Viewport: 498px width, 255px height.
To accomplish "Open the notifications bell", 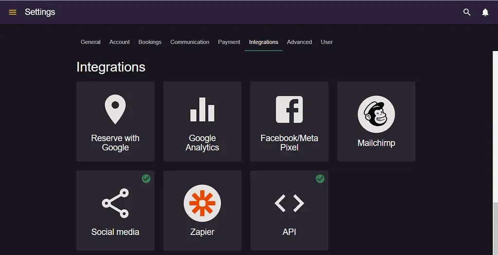I will click(485, 12).
